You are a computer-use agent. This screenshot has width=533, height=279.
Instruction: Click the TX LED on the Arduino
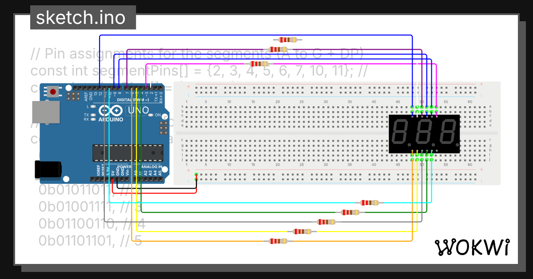92,115
